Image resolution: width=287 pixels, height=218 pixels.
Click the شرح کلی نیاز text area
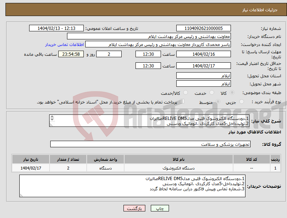click(149, 121)
